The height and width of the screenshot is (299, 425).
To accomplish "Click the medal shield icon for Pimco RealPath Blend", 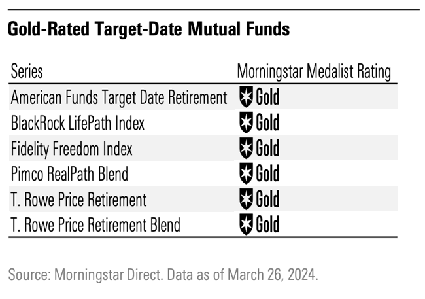I will (x=246, y=173).
